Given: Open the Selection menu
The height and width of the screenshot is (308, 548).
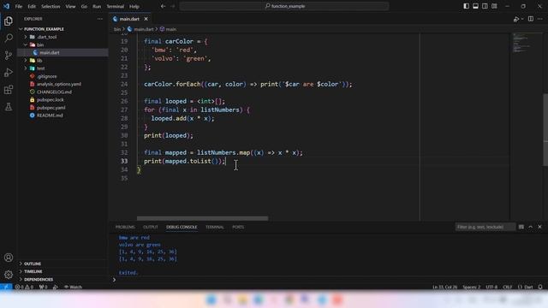Looking at the screenshot, I should tap(51, 6).
